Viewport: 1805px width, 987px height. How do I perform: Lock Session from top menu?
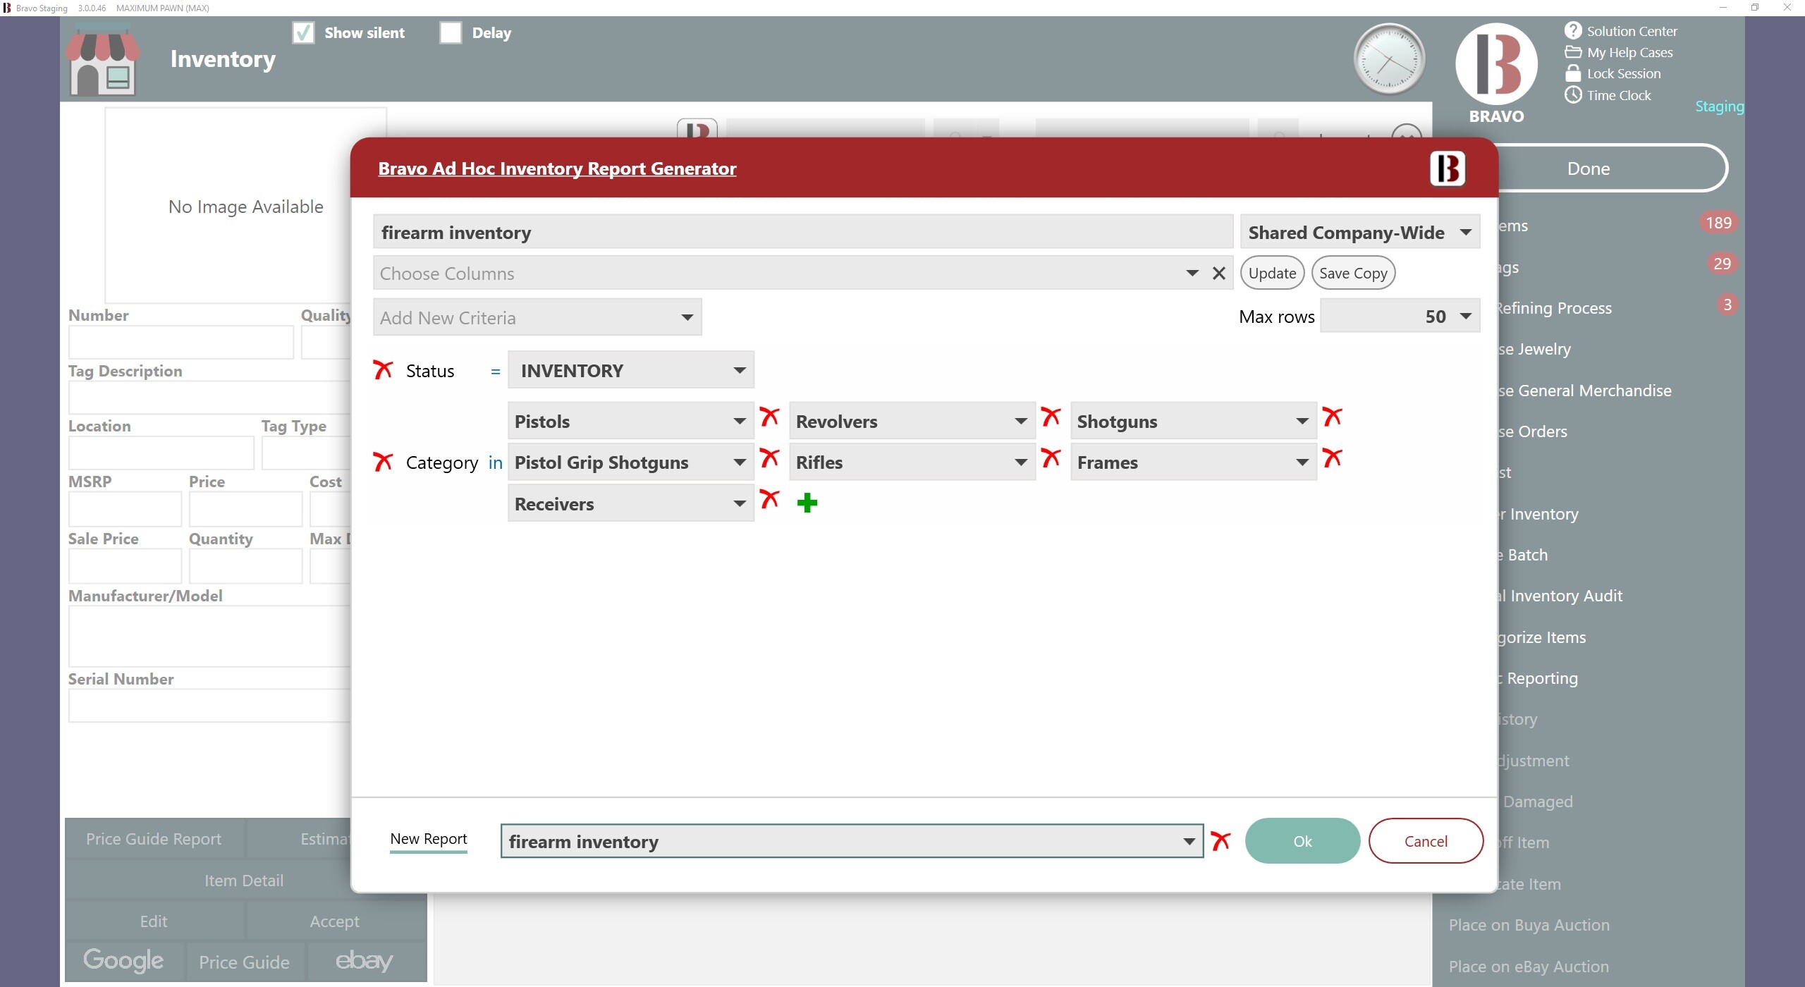tap(1613, 73)
